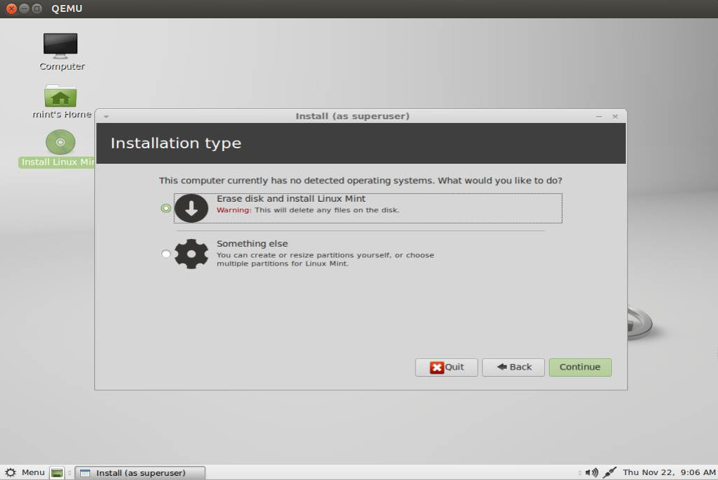Screen dimensions: 718x480
Task: Click the volume speaker icon in tray
Action: (x=591, y=472)
